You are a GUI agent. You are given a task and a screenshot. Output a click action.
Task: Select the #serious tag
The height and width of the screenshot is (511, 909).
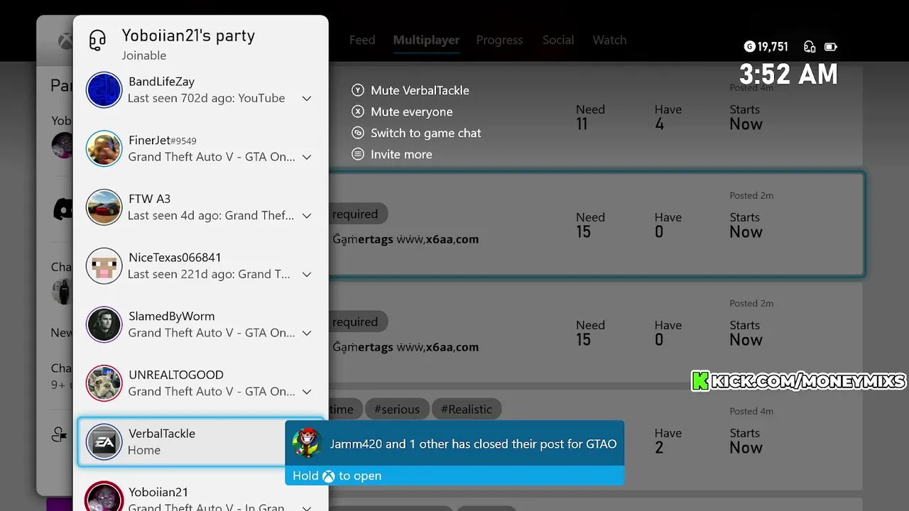(397, 409)
